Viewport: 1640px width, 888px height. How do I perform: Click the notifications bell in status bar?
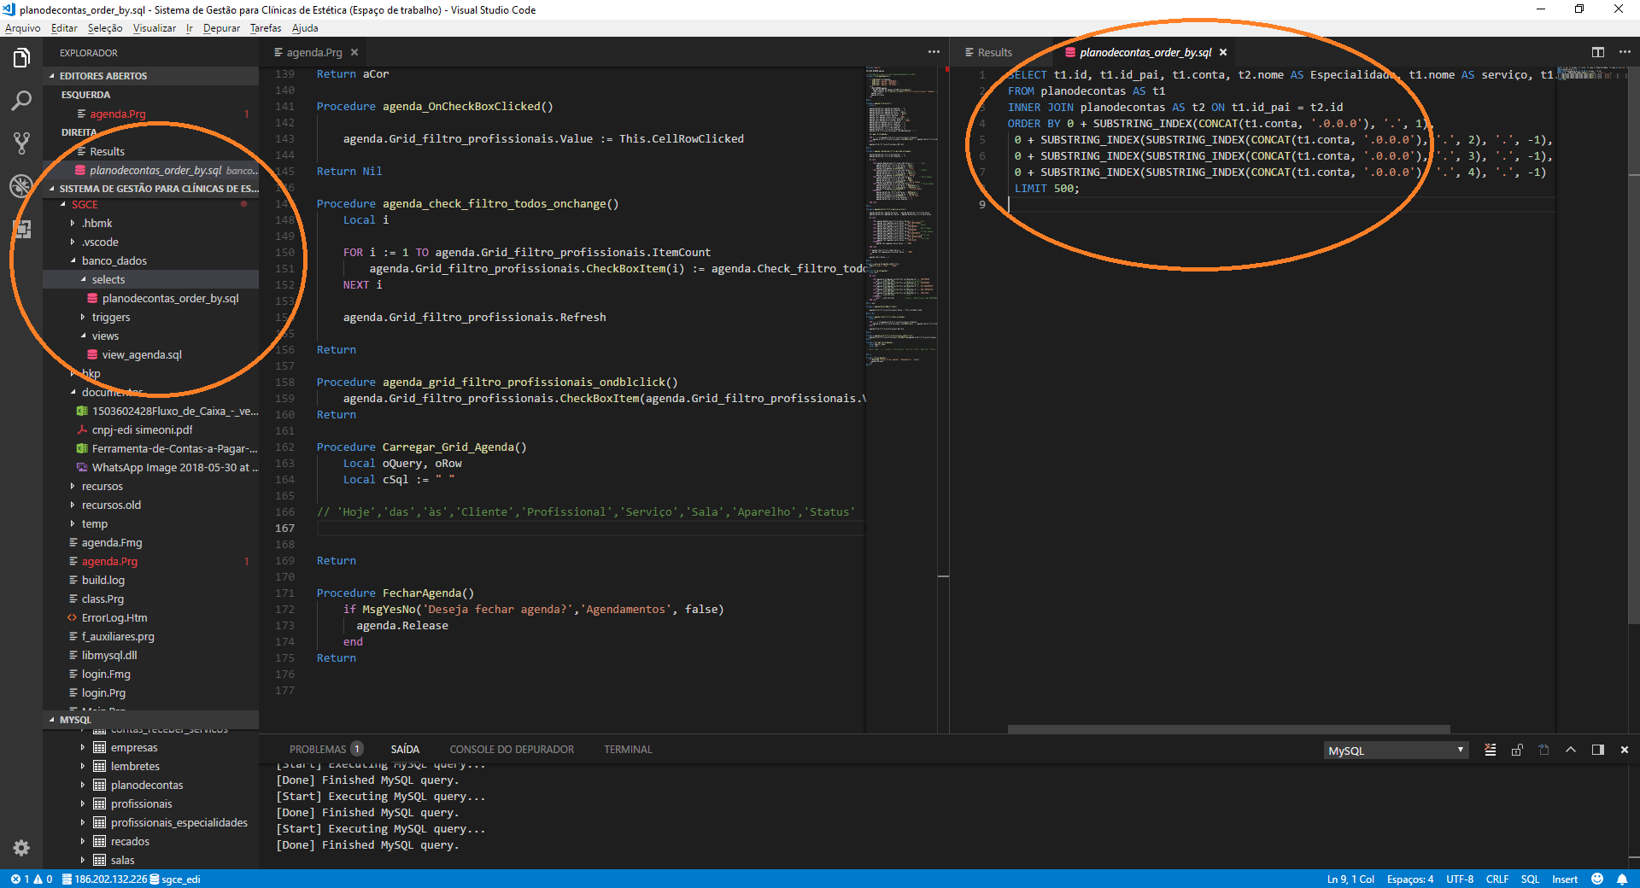1622,879
